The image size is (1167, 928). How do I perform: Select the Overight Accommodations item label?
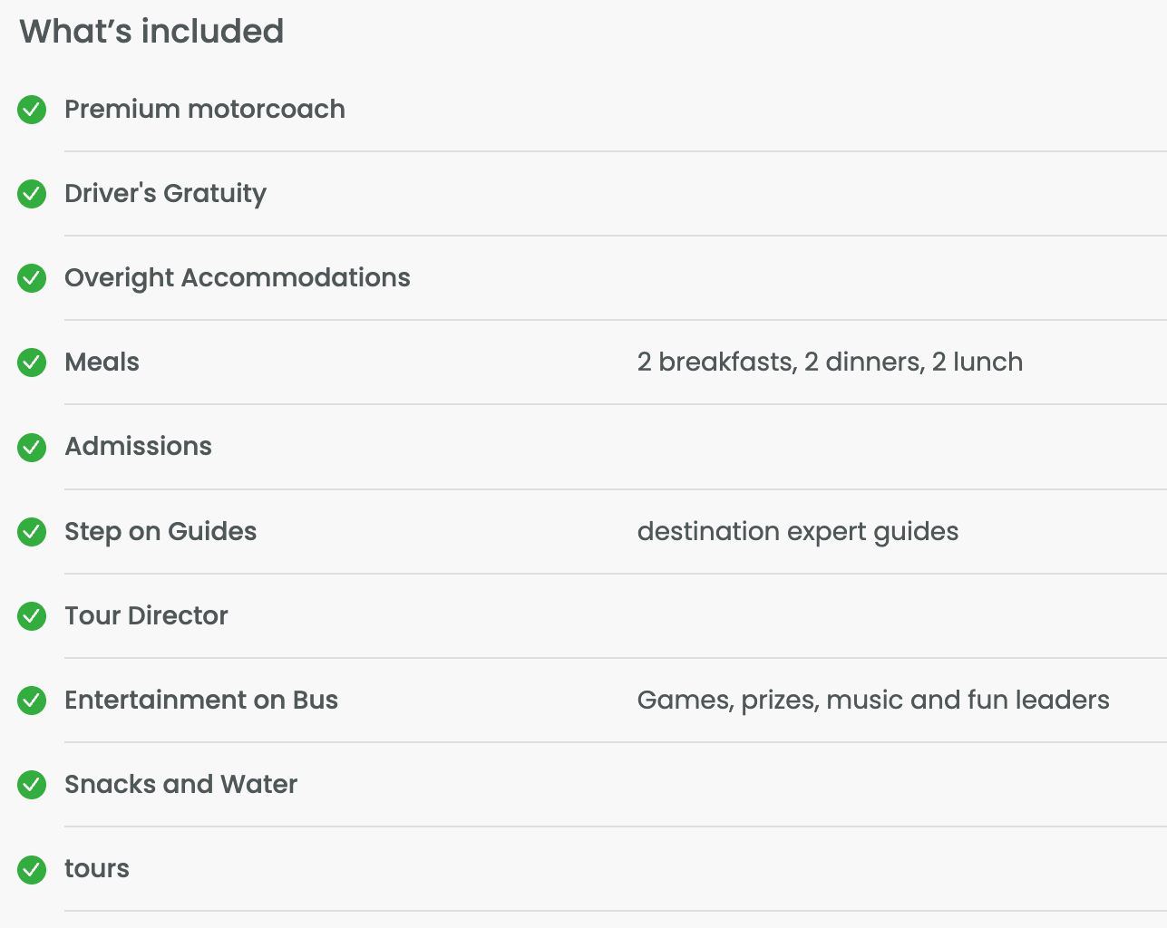(238, 277)
